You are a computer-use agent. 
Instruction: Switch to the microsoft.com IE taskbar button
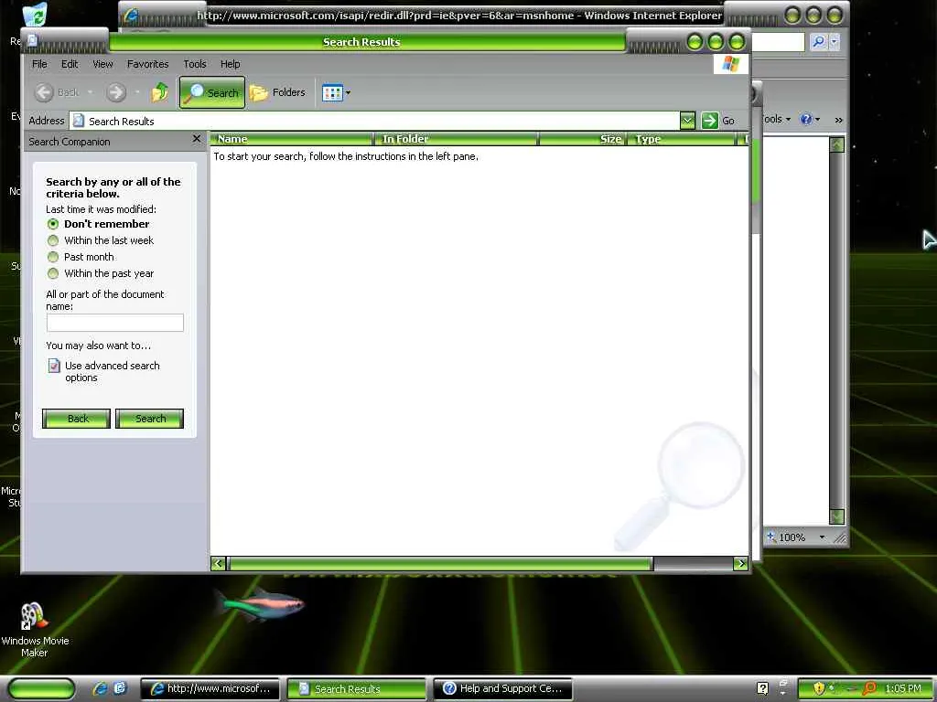[x=210, y=688]
